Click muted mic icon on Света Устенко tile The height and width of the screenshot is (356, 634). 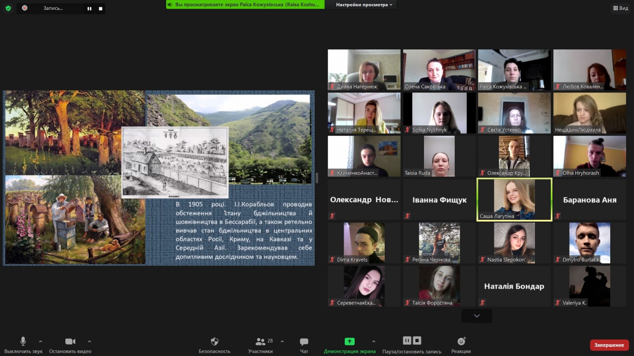click(482, 130)
